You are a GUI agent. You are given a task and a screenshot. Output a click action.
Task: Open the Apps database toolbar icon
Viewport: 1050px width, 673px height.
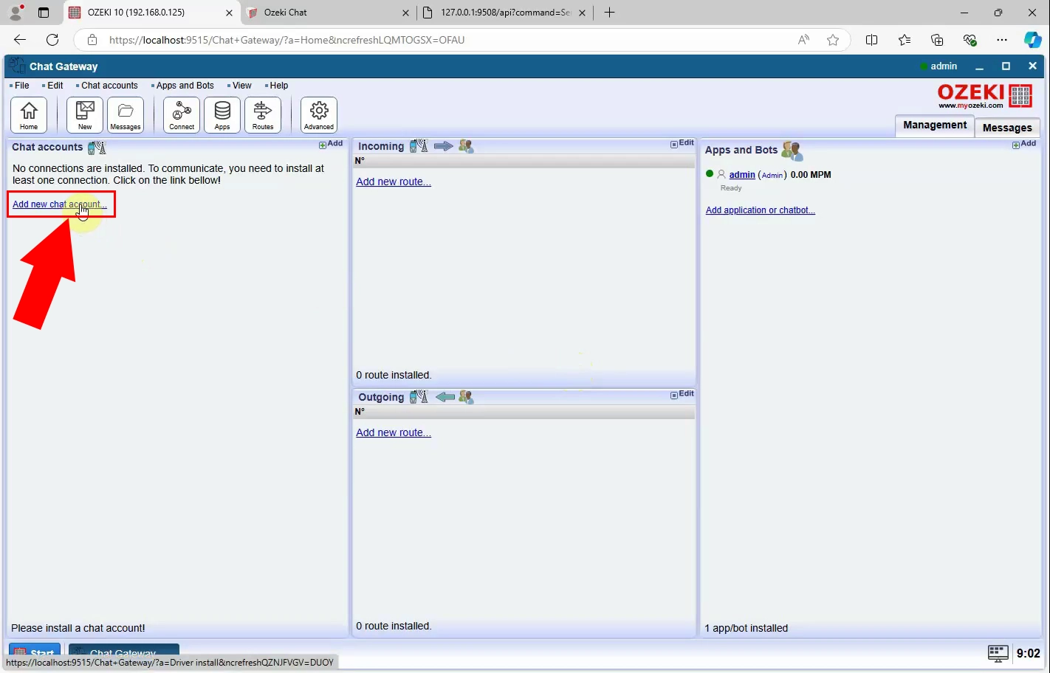click(222, 115)
